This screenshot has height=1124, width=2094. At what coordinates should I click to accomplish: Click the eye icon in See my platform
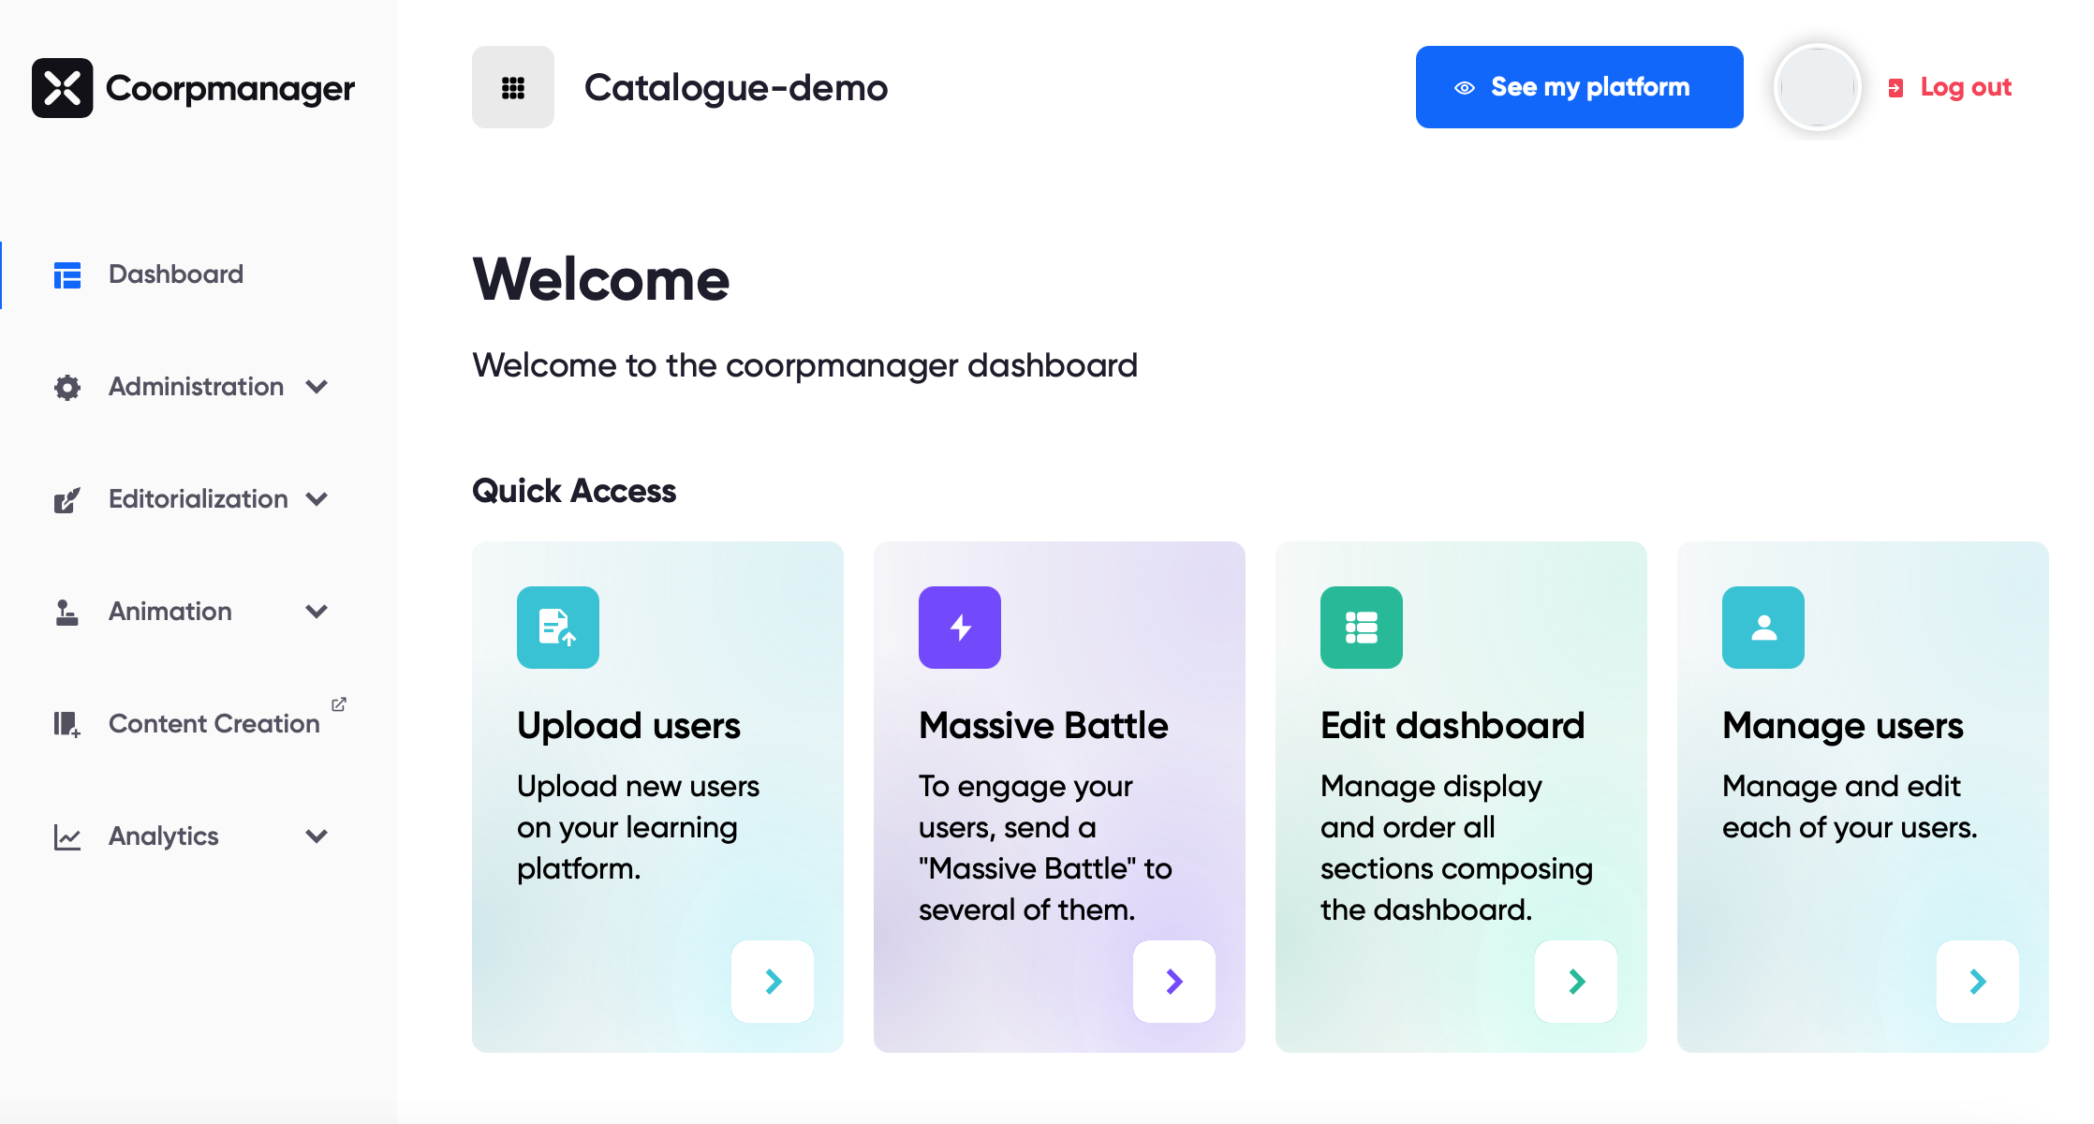(1465, 88)
